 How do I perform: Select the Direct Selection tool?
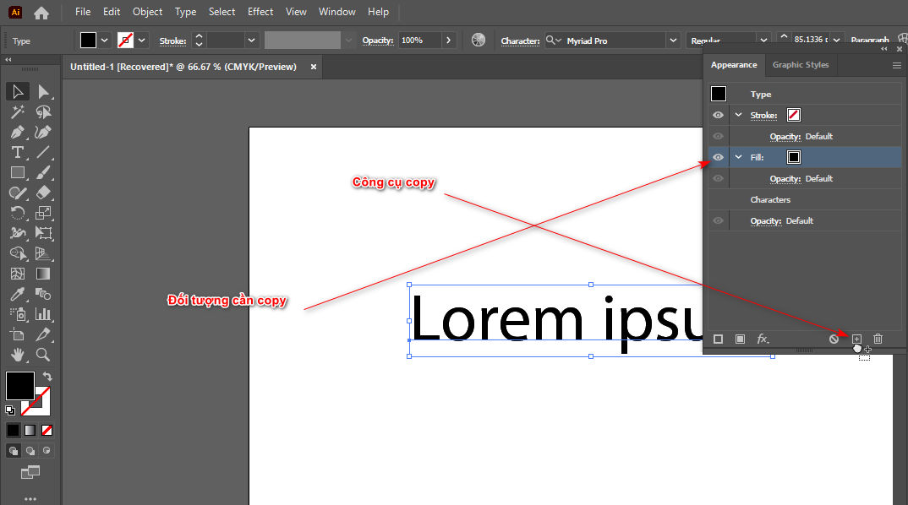[43, 91]
